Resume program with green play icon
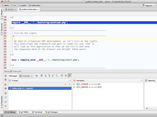157x117 pixels. click(x=5, y=76)
